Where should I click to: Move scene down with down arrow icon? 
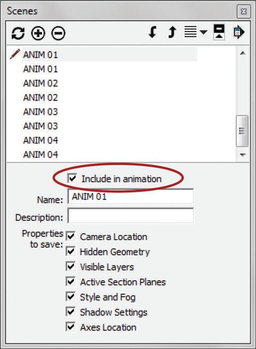point(153,32)
